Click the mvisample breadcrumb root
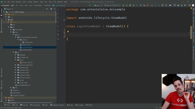The height and width of the screenshot is (109, 195). click(x=5, y=5)
